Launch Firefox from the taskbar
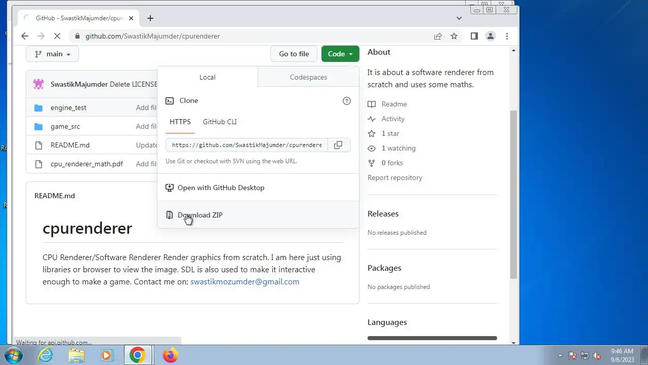Viewport: 648px width, 365px height. pos(171,355)
